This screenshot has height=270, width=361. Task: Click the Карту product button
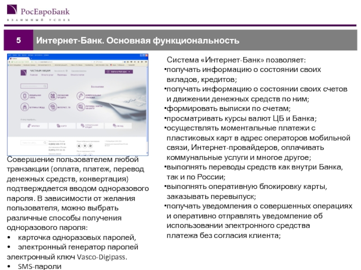(x=62, y=126)
